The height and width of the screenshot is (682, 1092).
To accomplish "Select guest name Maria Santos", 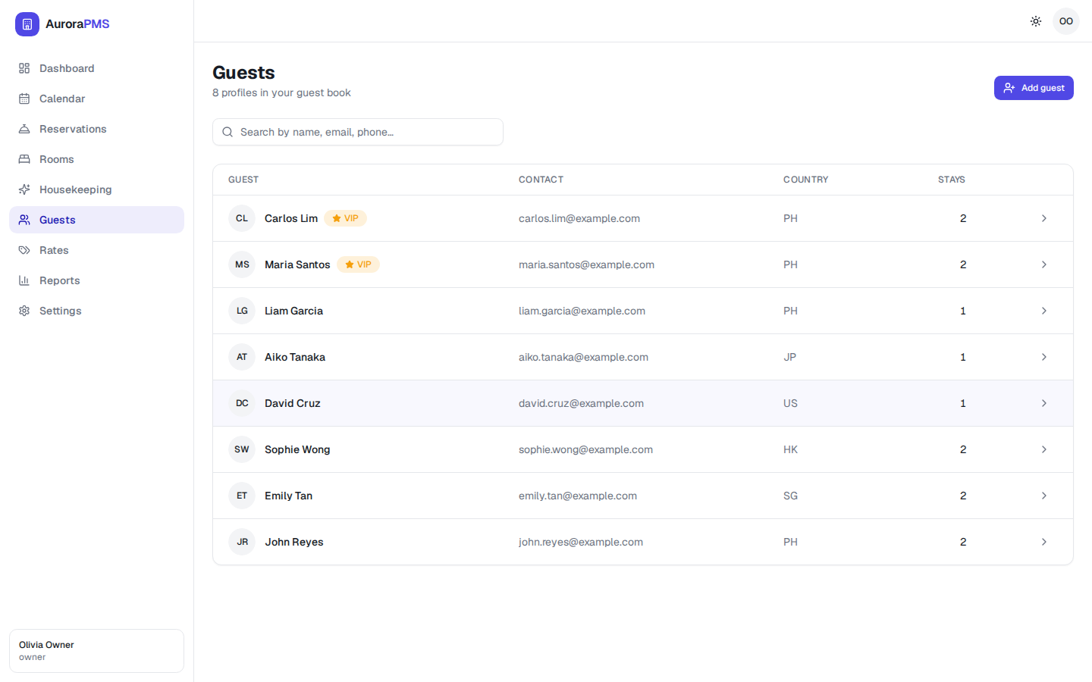I will point(297,264).
